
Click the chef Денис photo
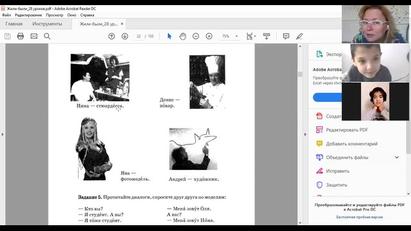tap(207, 81)
